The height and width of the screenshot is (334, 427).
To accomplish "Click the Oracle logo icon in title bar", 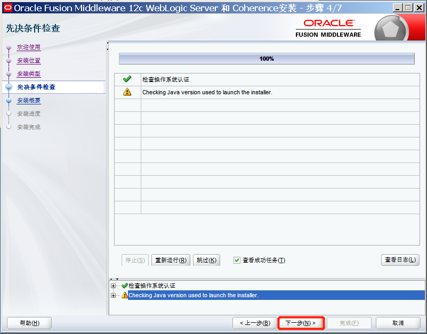I will click(8, 8).
